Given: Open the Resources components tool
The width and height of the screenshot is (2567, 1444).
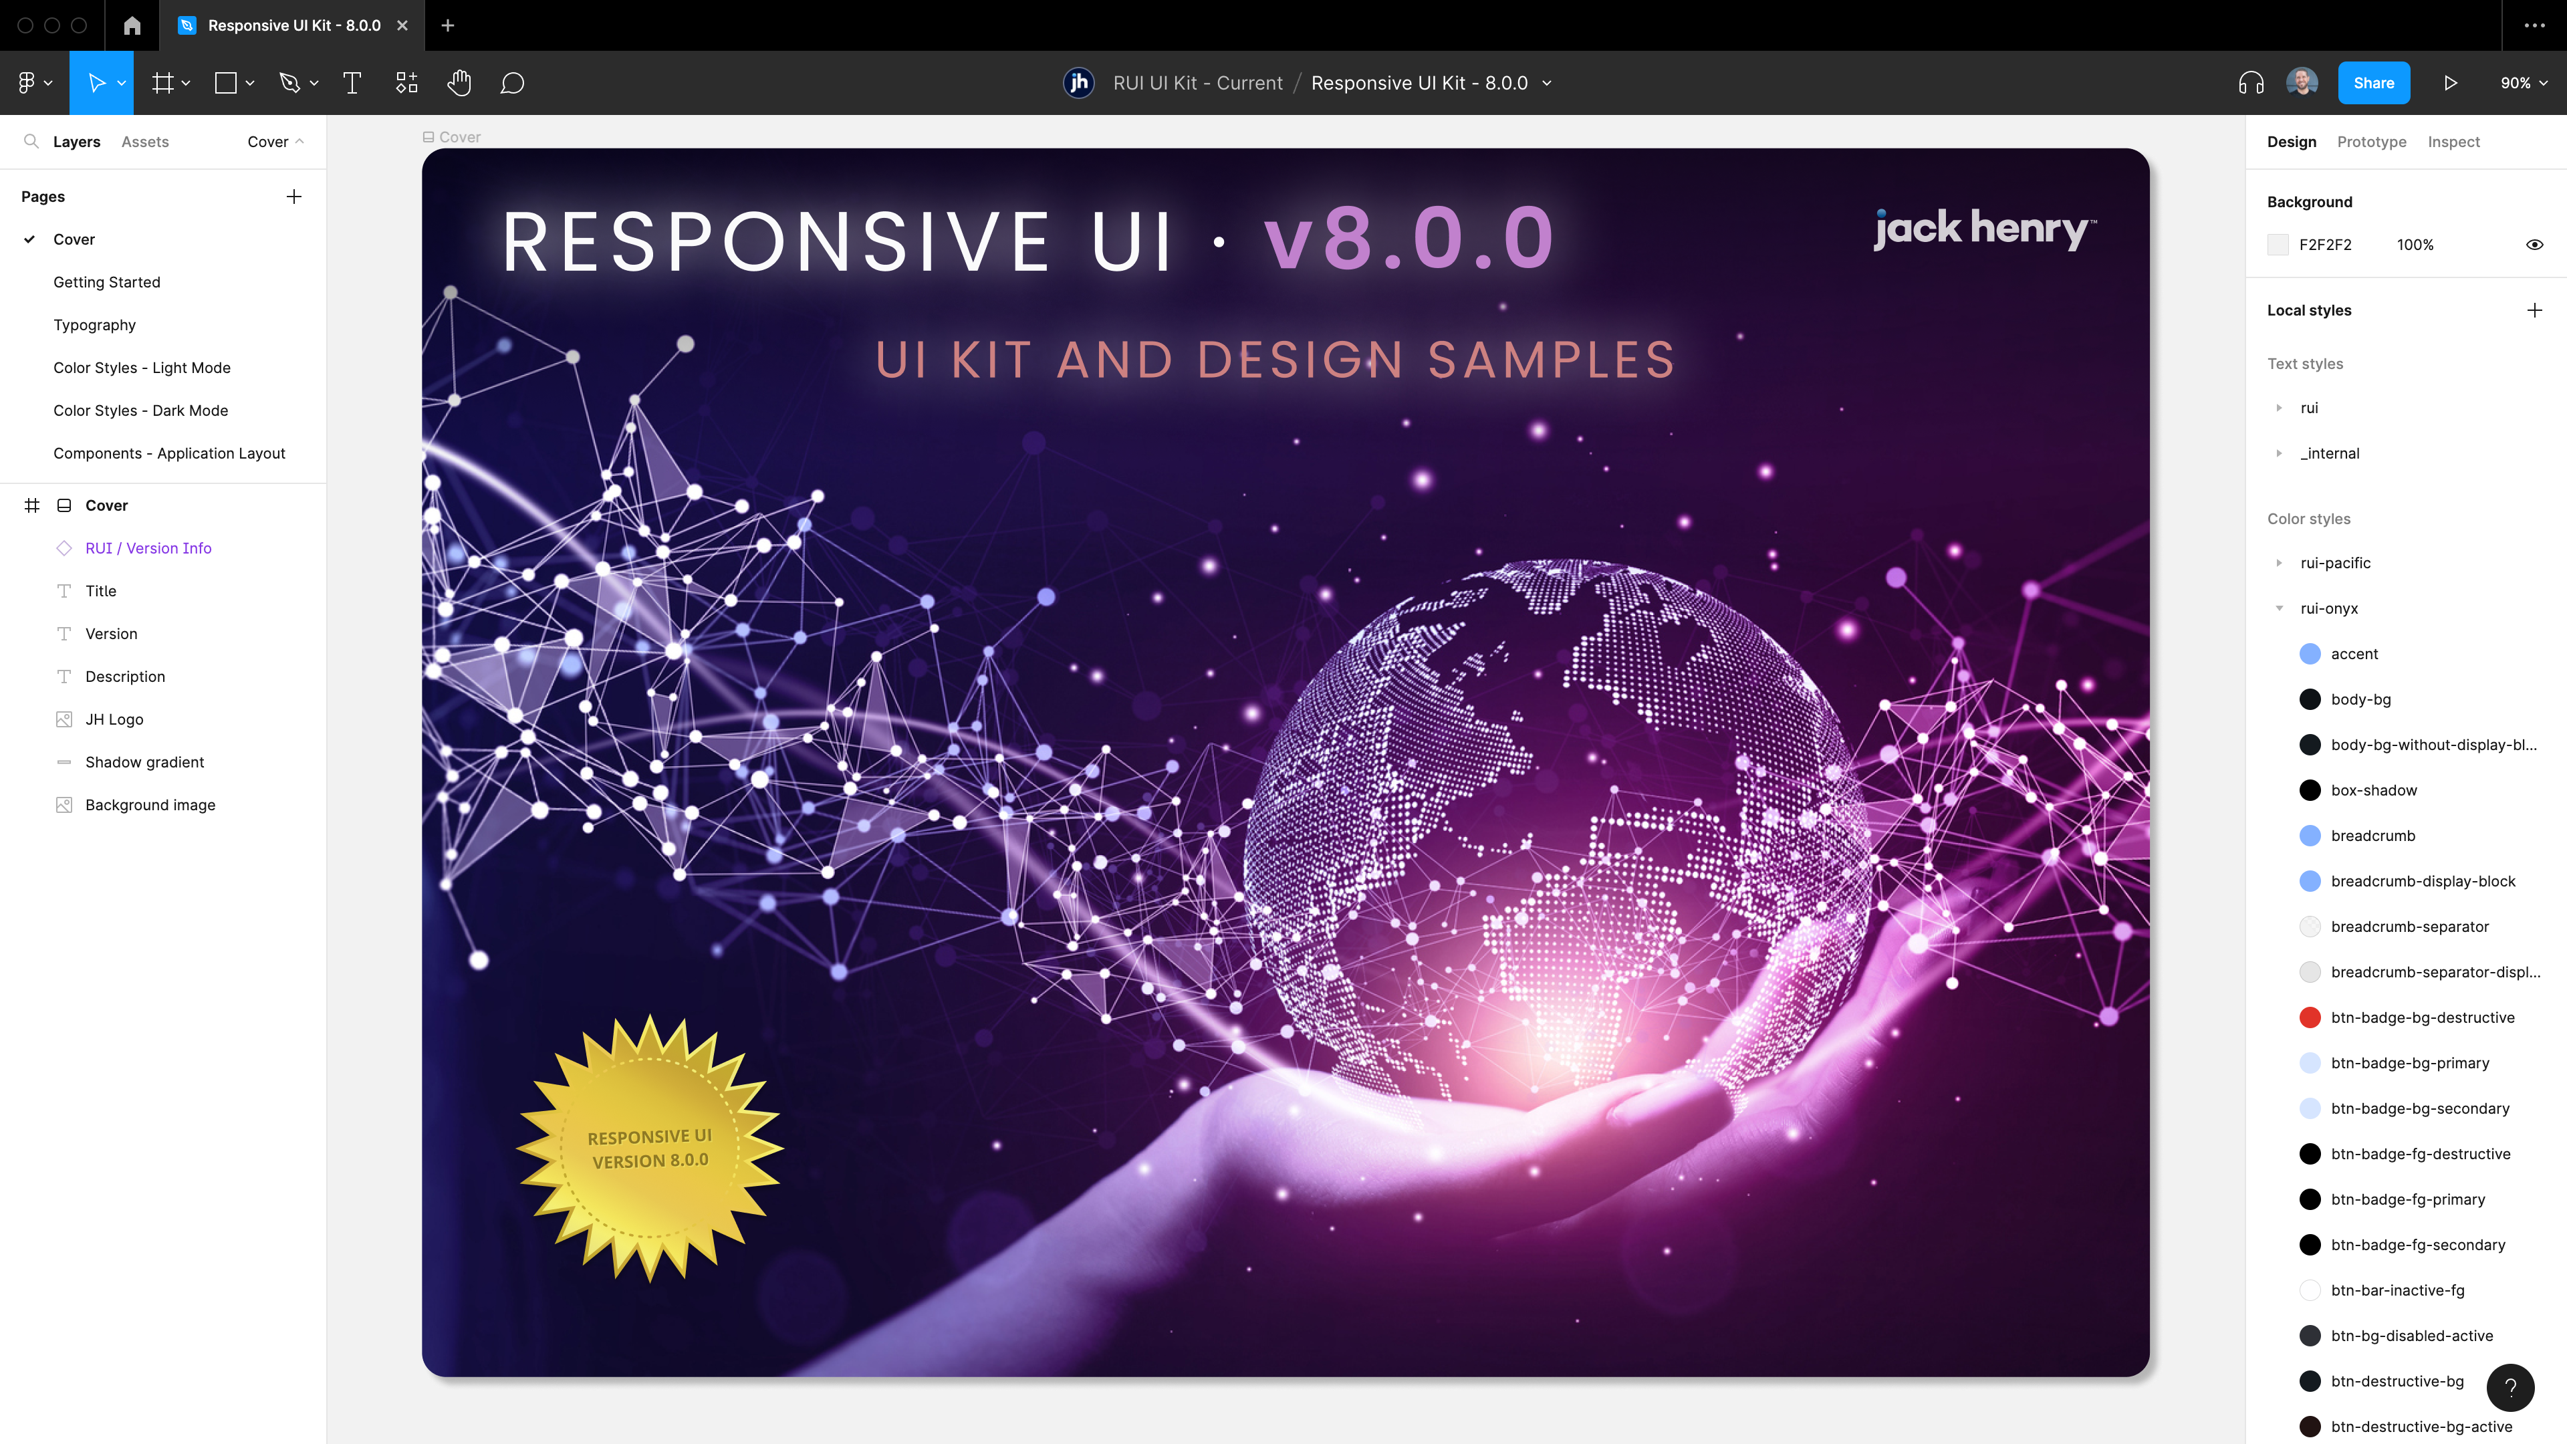Looking at the screenshot, I should click(406, 83).
